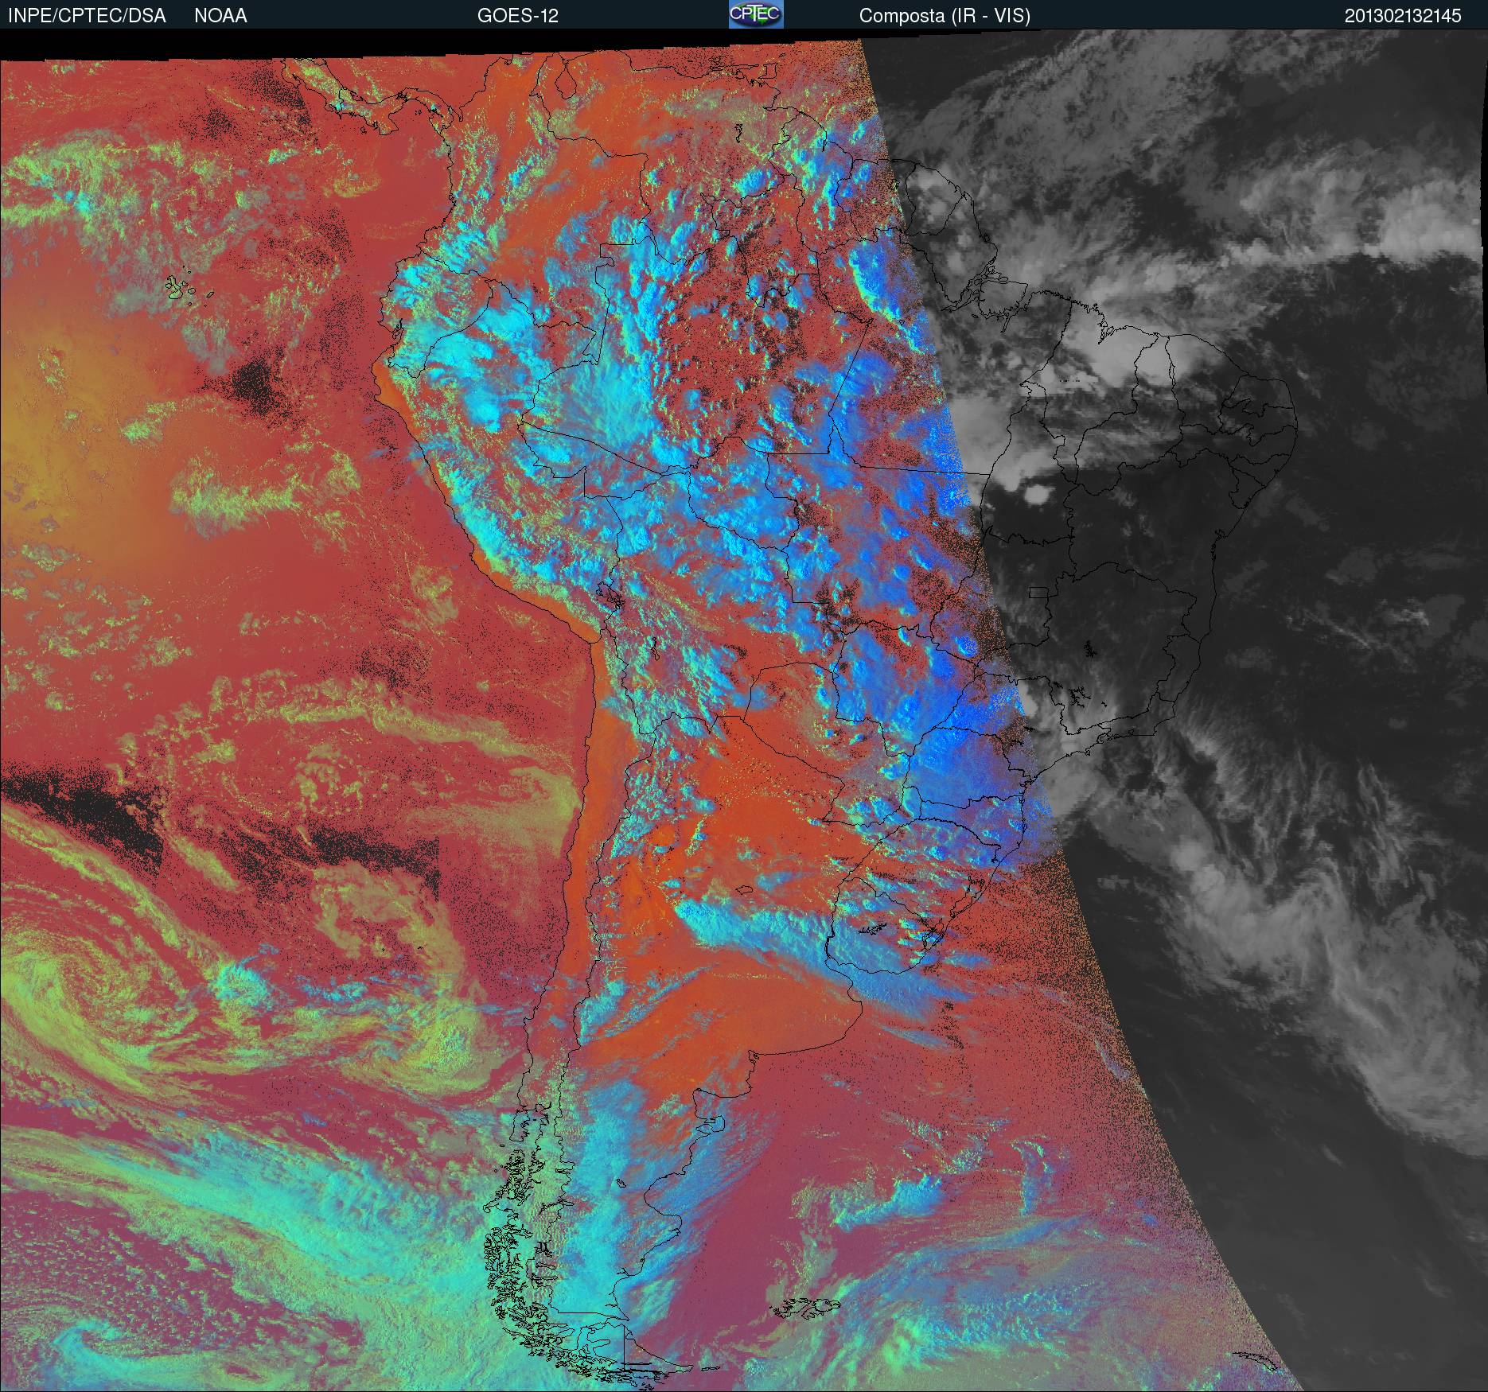Click the 201302132145 timestamp
The width and height of the screenshot is (1488, 1392).
(1403, 16)
